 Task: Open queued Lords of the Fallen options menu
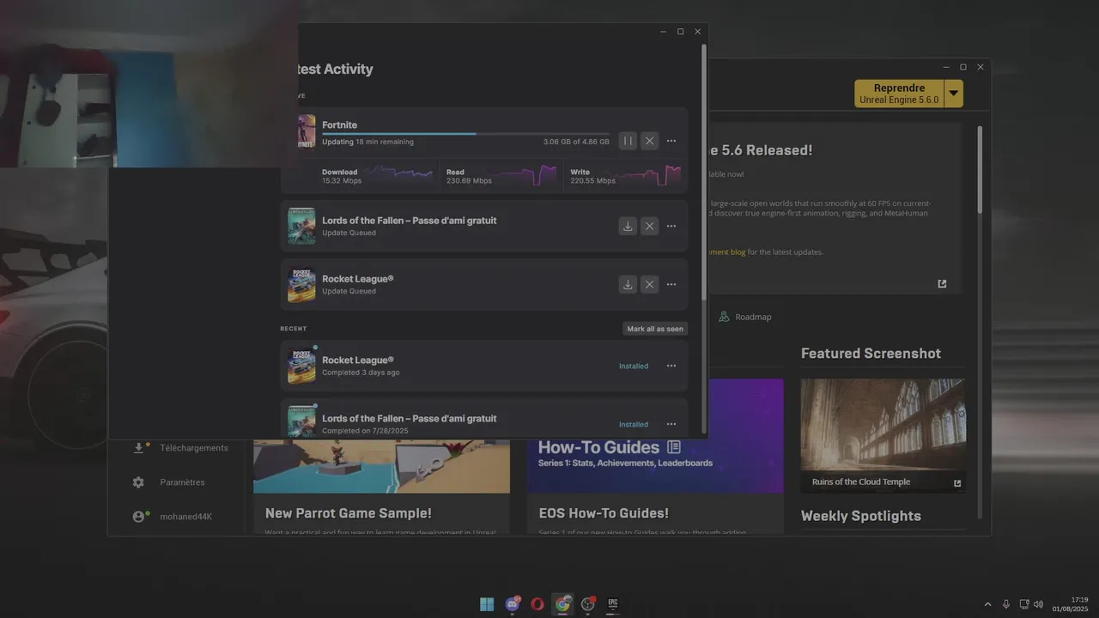coord(671,226)
